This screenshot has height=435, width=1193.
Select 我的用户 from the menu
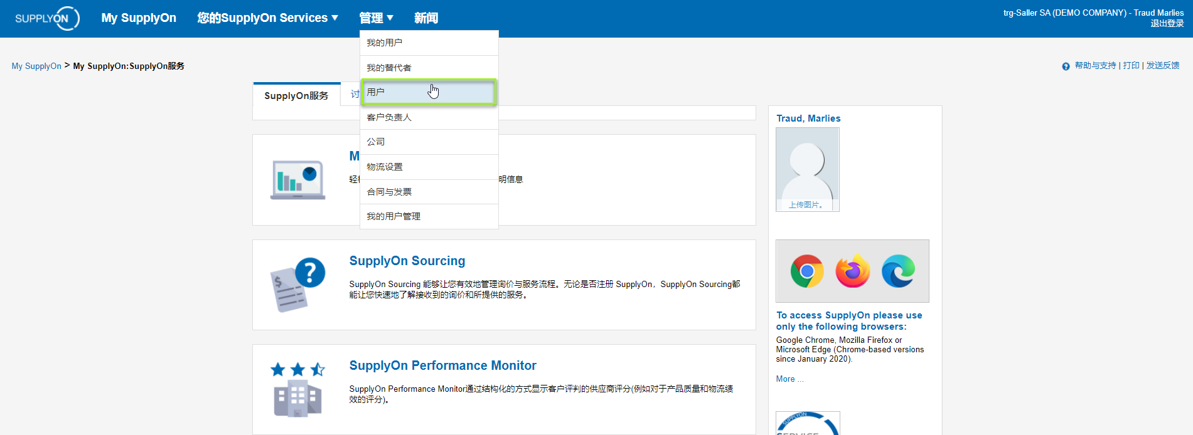pos(429,43)
